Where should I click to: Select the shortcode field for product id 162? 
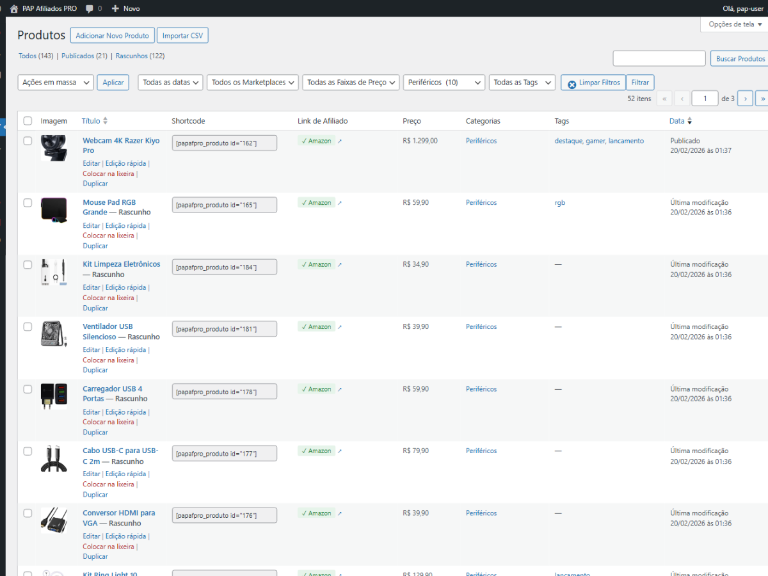click(224, 142)
